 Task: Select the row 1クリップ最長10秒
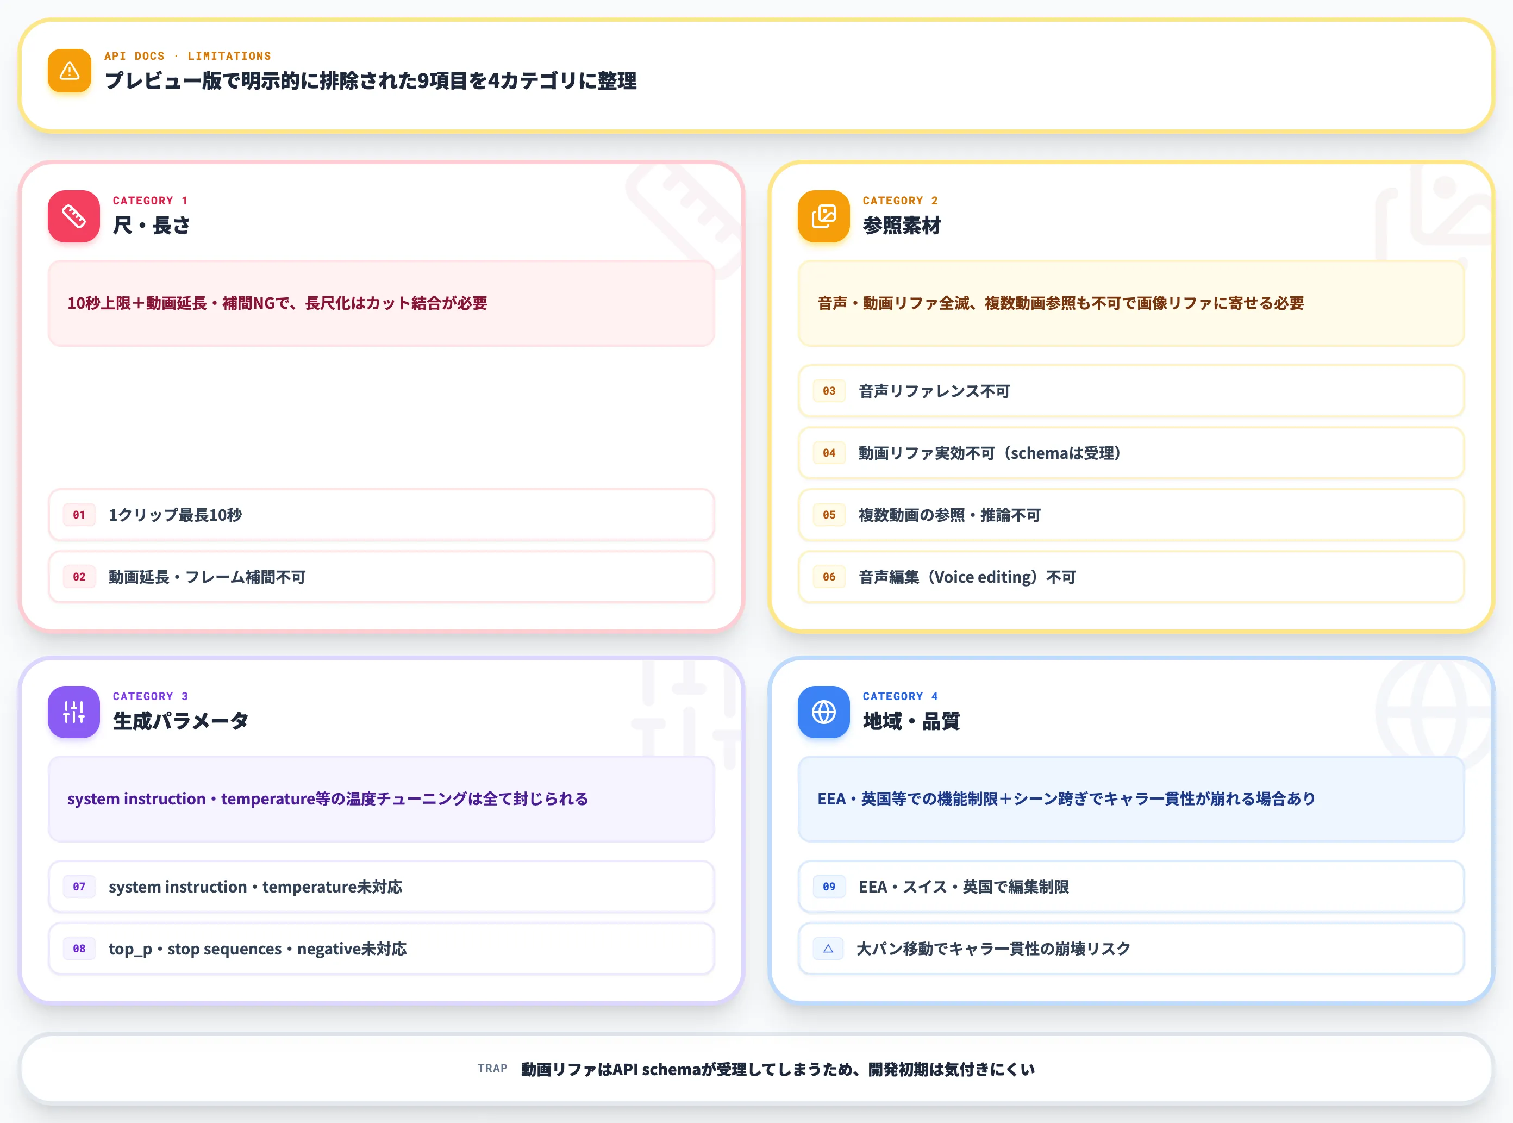click(382, 515)
